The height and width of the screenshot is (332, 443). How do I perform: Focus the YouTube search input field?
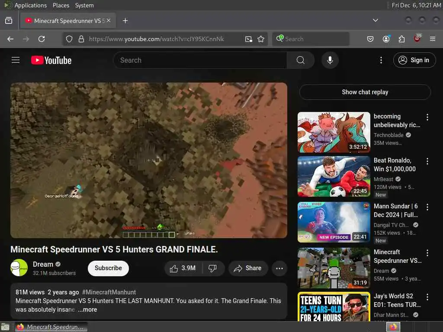click(x=200, y=60)
